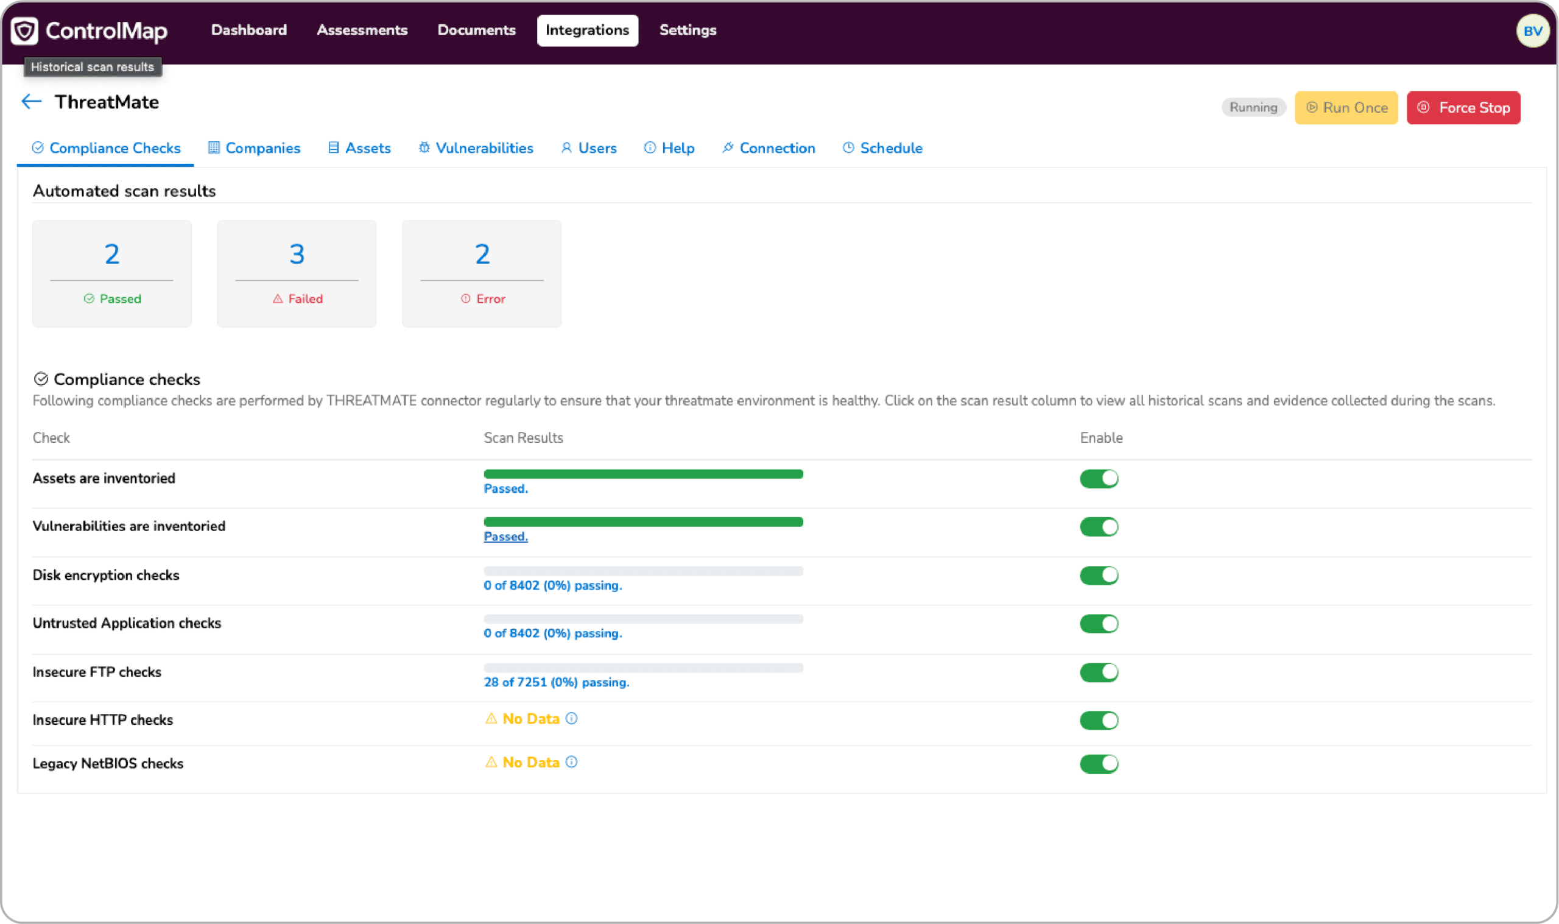Click the Error count card showing 2
This screenshot has width=1559, height=924.
pyautogui.click(x=482, y=273)
